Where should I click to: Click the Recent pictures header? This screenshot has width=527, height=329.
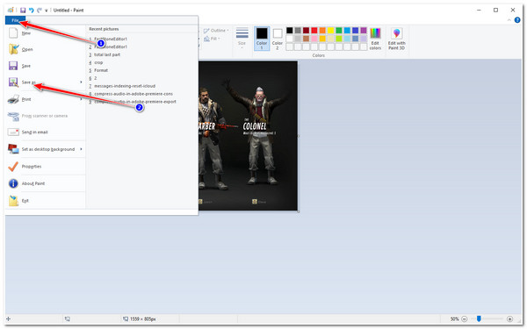point(104,29)
